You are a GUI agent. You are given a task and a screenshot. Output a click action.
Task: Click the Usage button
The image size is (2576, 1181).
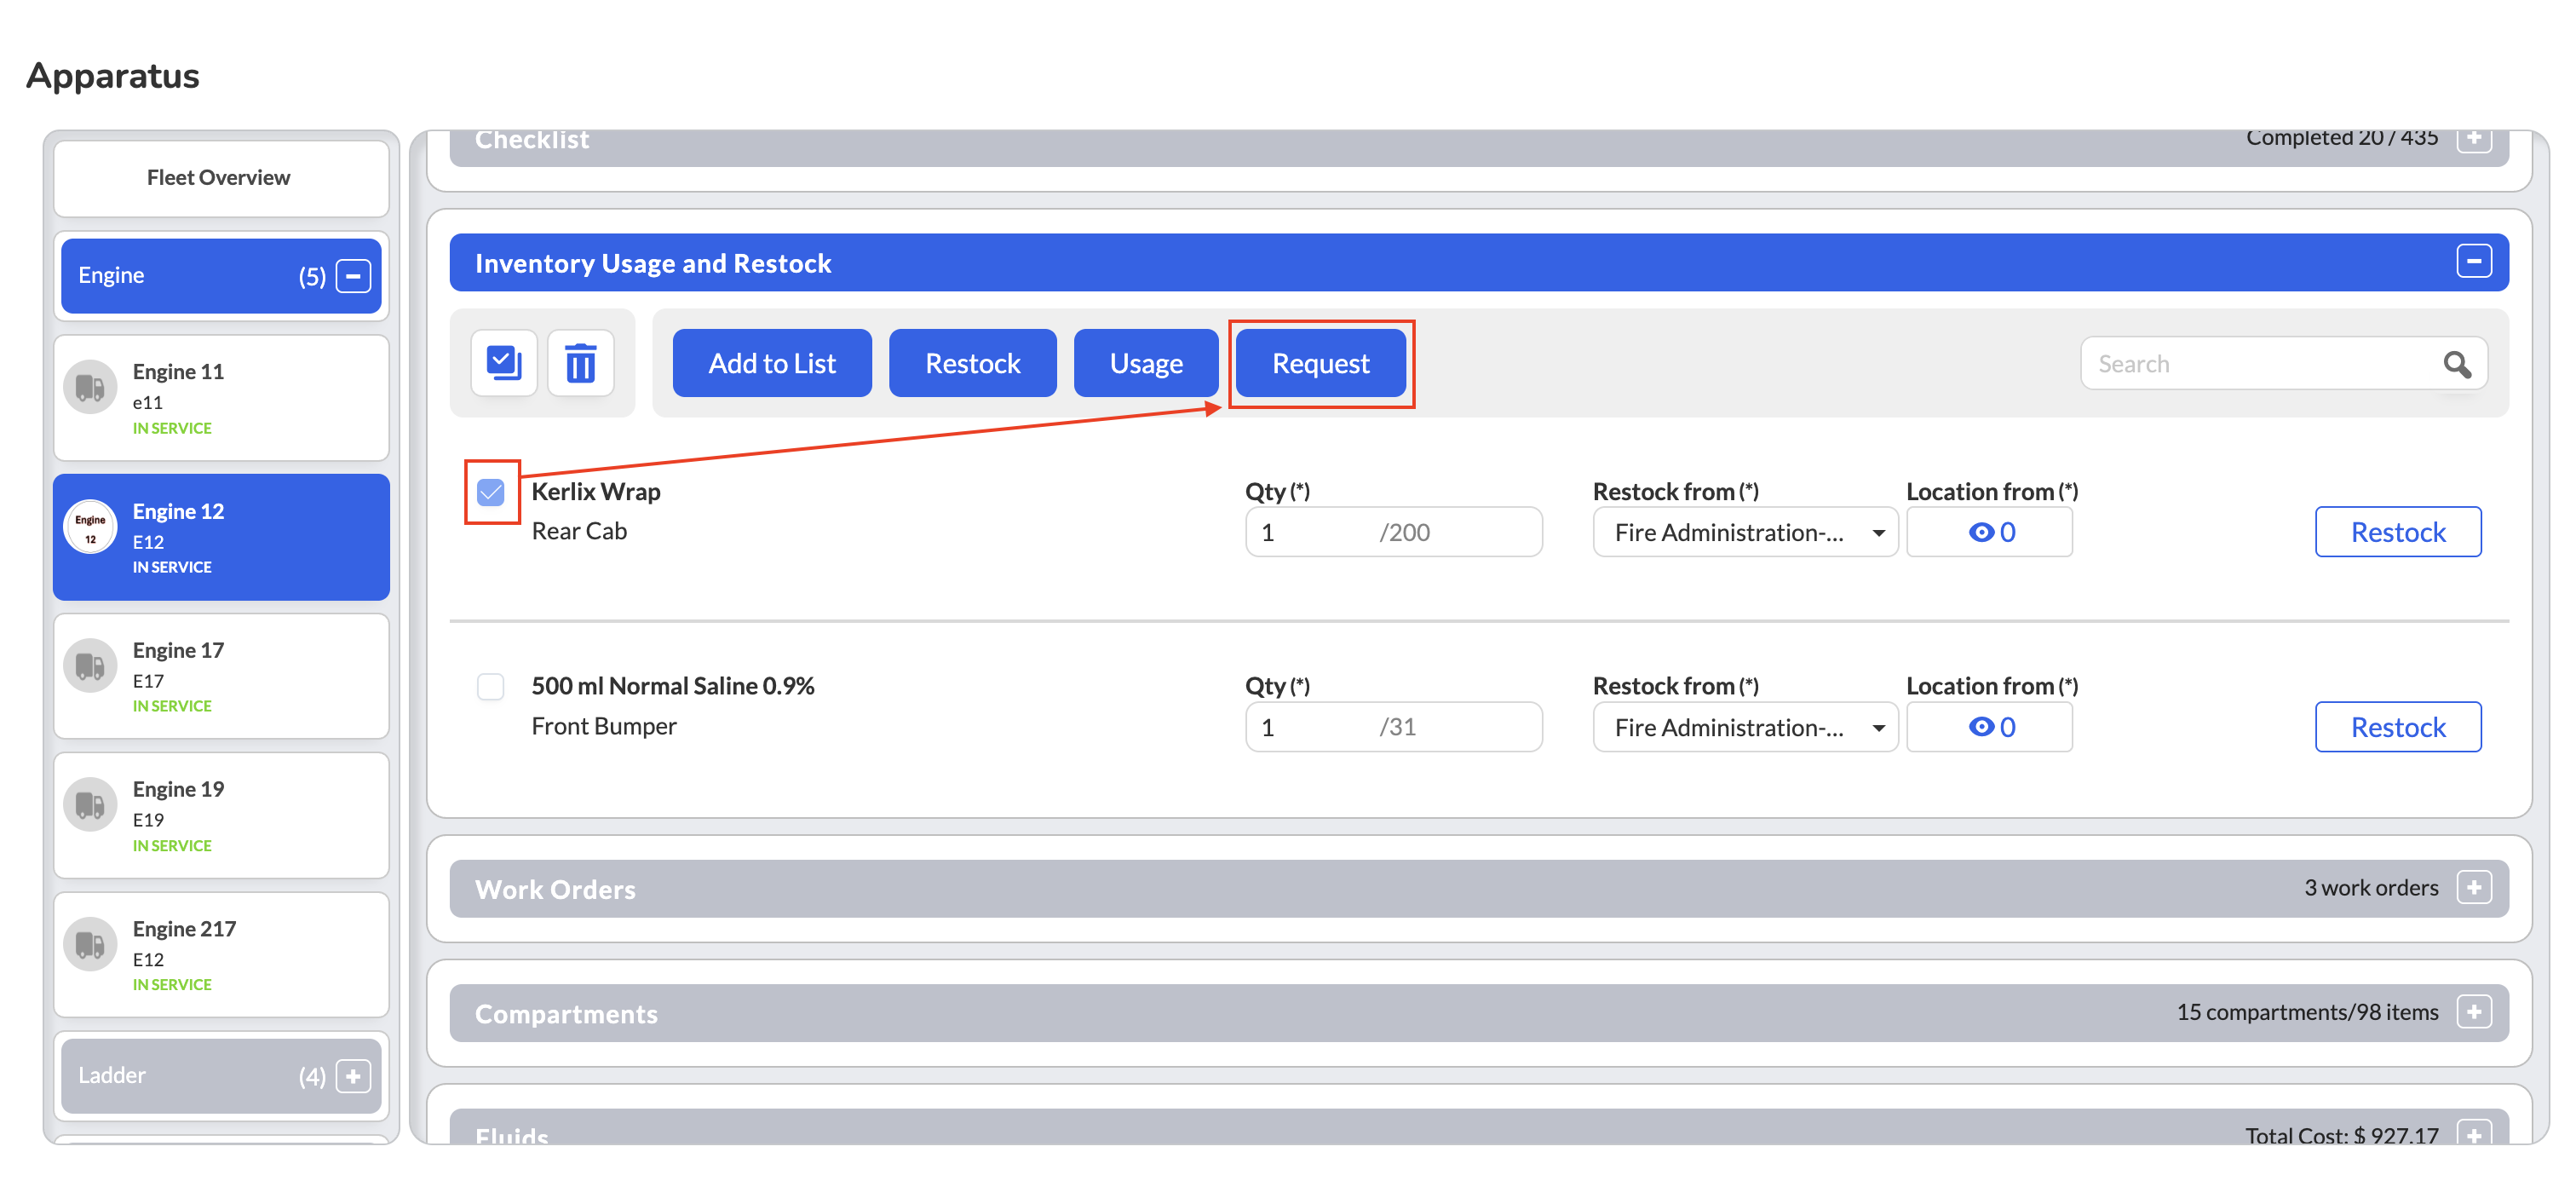[1146, 363]
